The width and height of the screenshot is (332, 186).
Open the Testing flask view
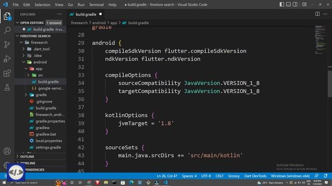[x=7, y=87]
